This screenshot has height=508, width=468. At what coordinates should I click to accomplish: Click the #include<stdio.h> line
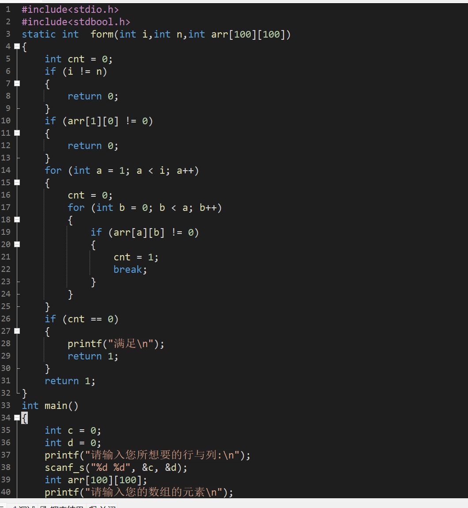coord(70,10)
